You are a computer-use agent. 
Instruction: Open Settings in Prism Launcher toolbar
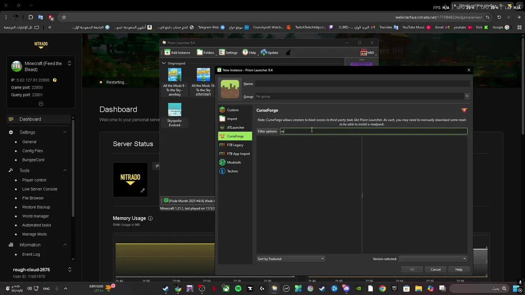tap(228, 52)
